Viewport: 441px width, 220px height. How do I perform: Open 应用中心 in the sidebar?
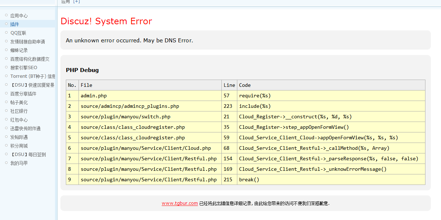click(x=19, y=16)
